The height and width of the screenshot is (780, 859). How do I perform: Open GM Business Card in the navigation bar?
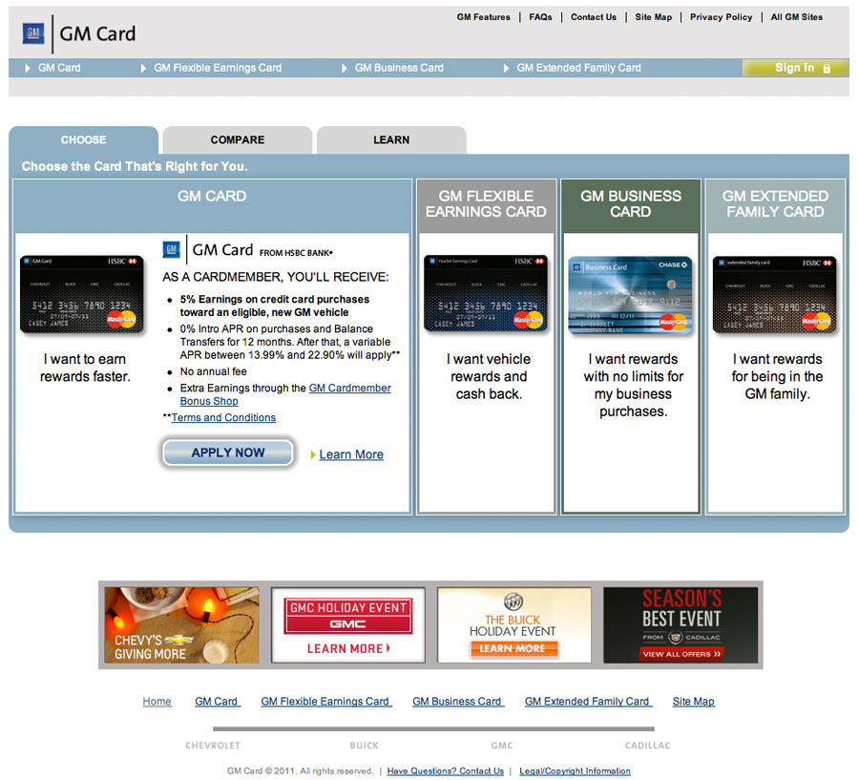pos(399,68)
